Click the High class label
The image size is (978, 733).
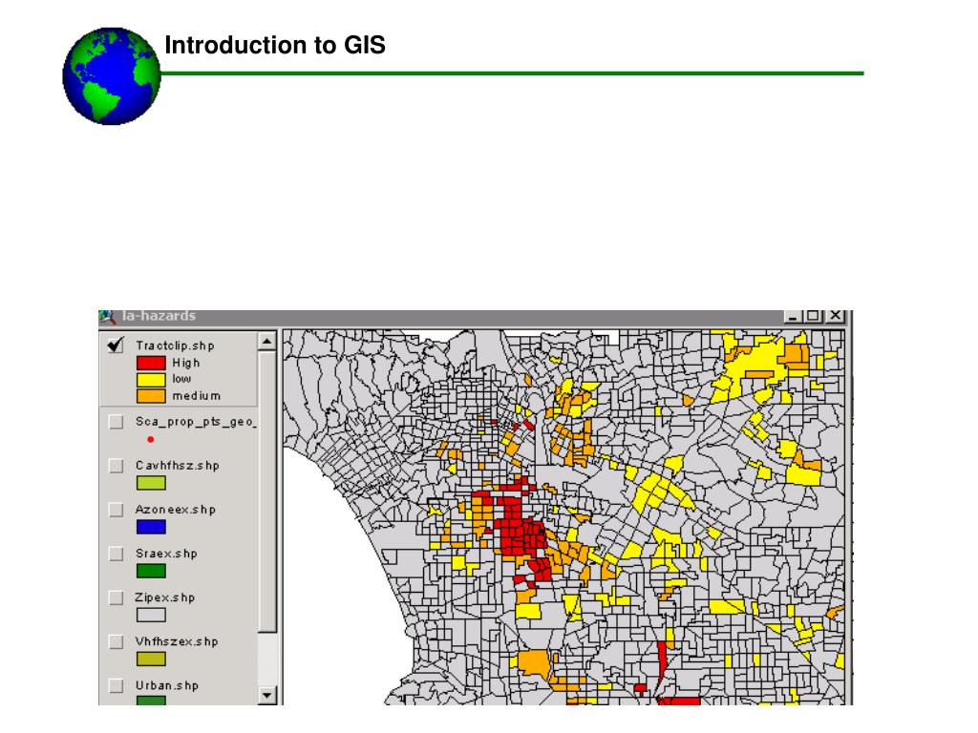pos(186,363)
